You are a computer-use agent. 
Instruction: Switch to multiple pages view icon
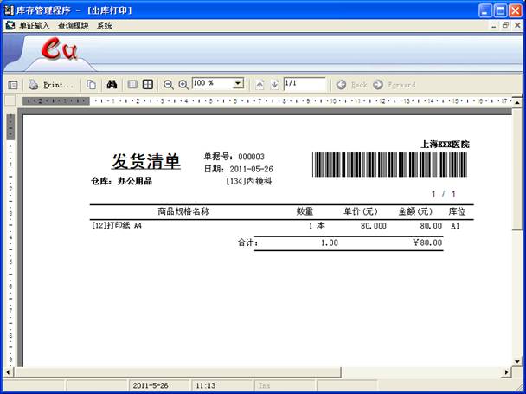coord(148,85)
